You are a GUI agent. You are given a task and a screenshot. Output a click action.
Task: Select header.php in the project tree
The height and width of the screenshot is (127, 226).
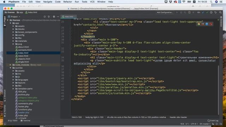pos(24,113)
